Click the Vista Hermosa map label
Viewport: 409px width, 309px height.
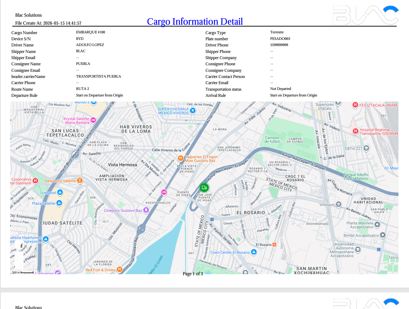click(x=122, y=165)
